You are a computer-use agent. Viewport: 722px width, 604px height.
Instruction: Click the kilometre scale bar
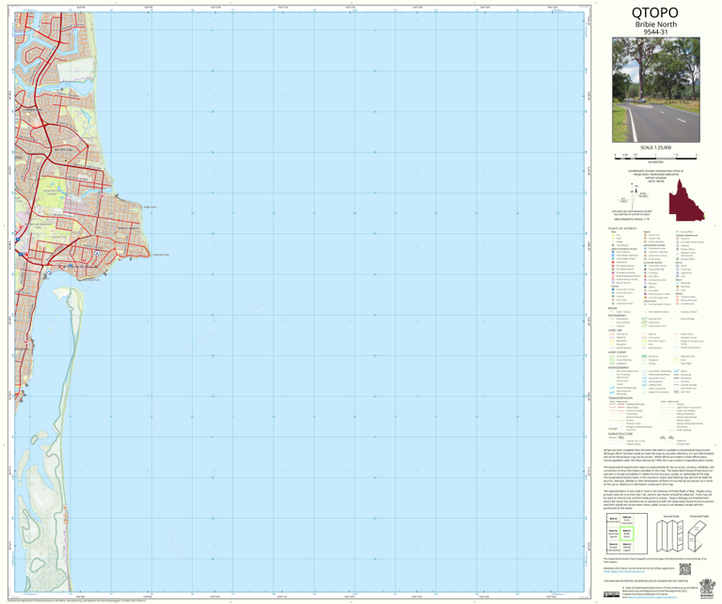coord(655,158)
